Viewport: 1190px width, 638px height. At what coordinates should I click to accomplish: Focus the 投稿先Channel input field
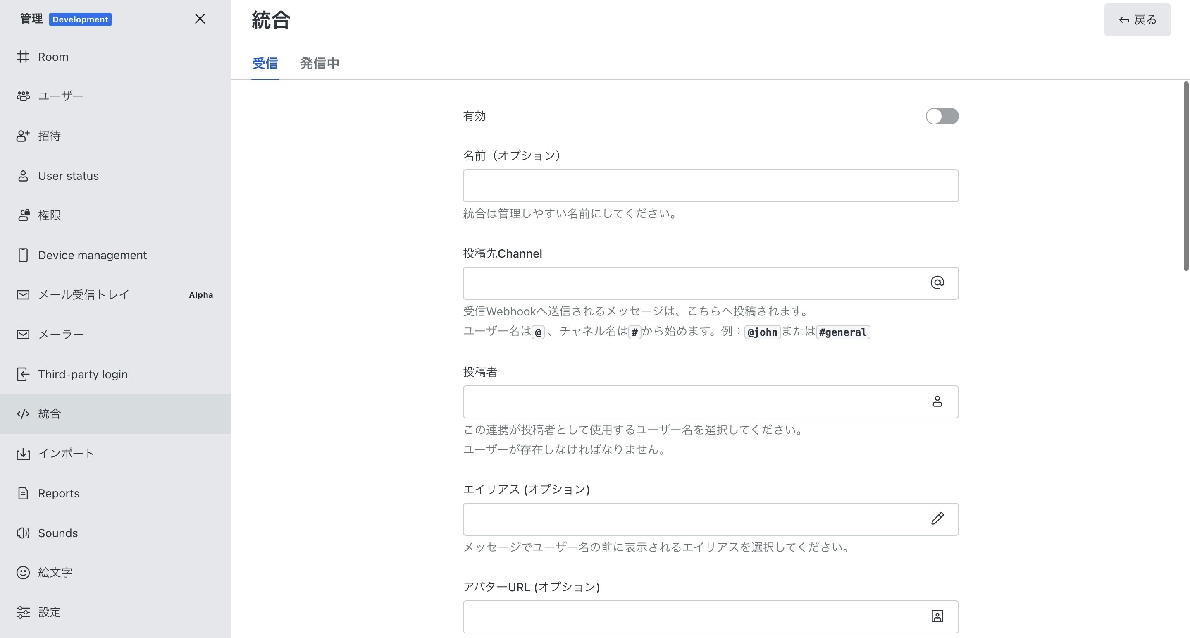pyautogui.click(x=693, y=283)
